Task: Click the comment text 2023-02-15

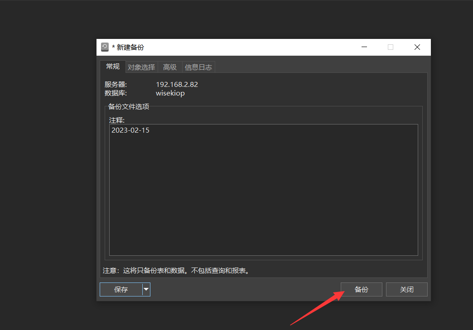Action: [x=130, y=130]
